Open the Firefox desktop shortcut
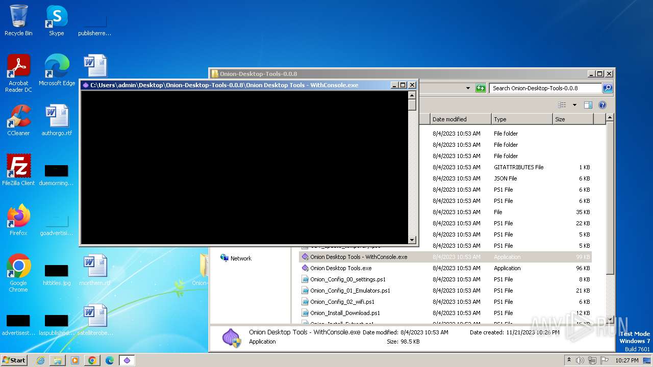The width and height of the screenshot is (653, 367). (x=18, y=220)
